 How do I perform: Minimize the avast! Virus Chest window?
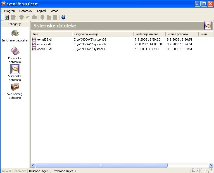click(197, 4)
